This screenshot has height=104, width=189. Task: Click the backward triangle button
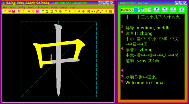165,10
